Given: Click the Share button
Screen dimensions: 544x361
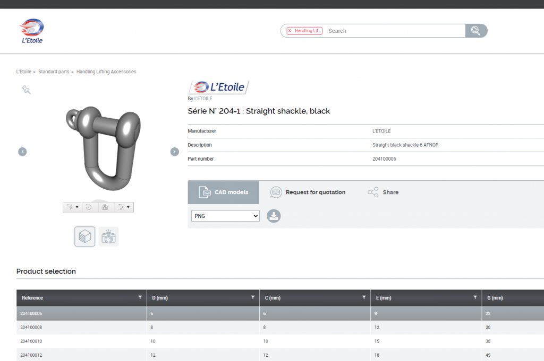Looking at the screenshot, I should point(383,192).
